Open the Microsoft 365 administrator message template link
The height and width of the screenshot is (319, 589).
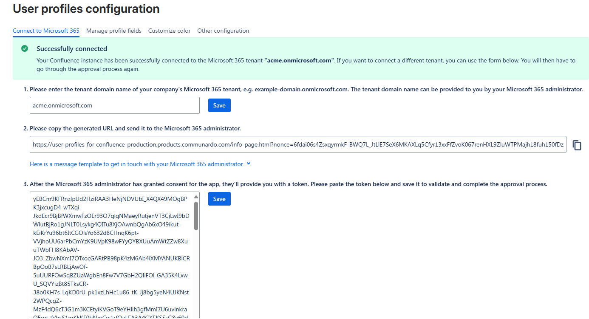click(x=136, y=164)
